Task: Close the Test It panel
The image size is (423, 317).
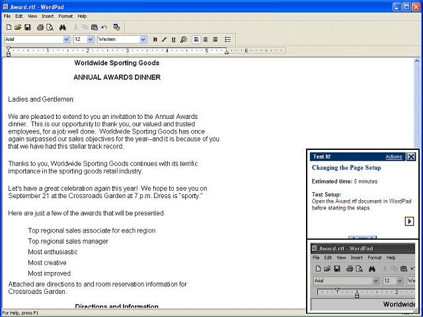Action: [x=411, y=157]
